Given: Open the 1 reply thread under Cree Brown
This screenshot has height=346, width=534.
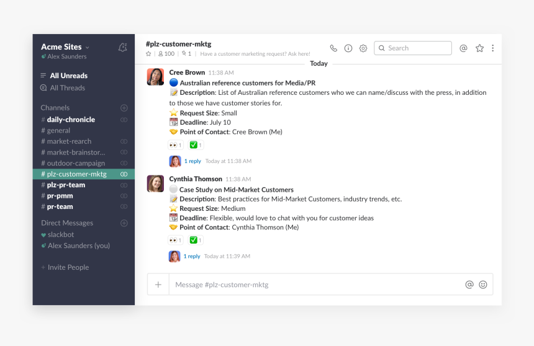Looking at the screenshot, I should pyautogui.click(x=192, y=161).
